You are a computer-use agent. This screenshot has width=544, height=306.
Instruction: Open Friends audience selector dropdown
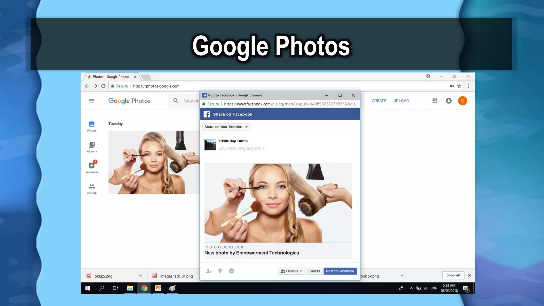point(291,271)
